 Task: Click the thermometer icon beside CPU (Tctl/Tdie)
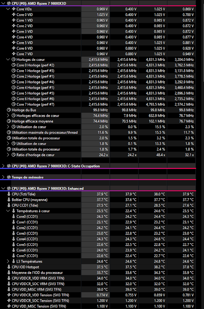tap(9, 194)
